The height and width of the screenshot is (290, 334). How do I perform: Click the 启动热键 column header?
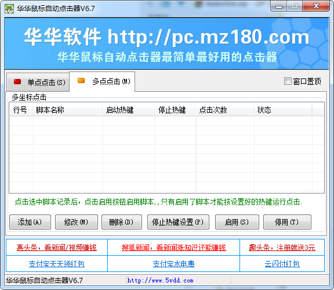coord(129,110)
